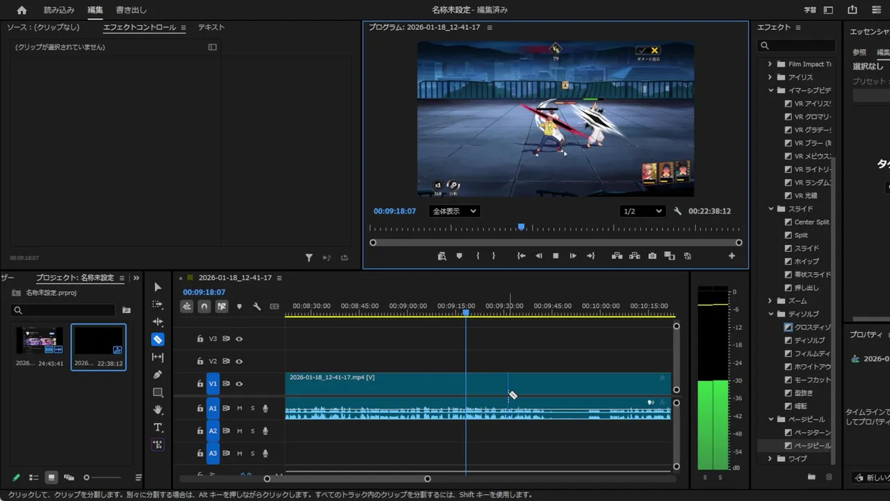890x501 pixels.
Task: Select the Hand tool
Action: click(x=158, y=410)
